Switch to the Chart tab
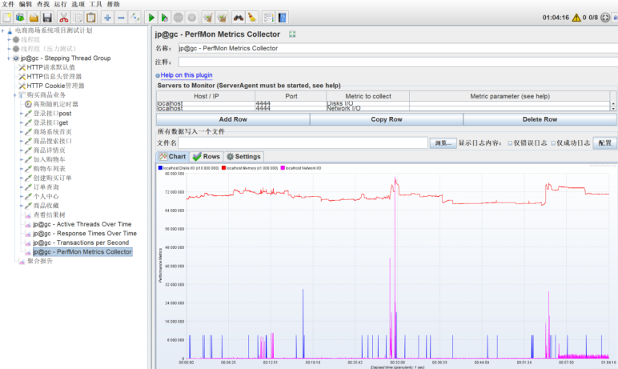 (x=173, y=157)
